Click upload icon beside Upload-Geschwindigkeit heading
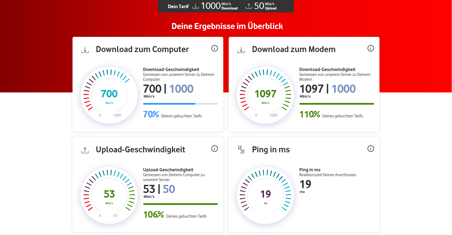The height and width of the screenshot is (235, 452). (85, 150)
